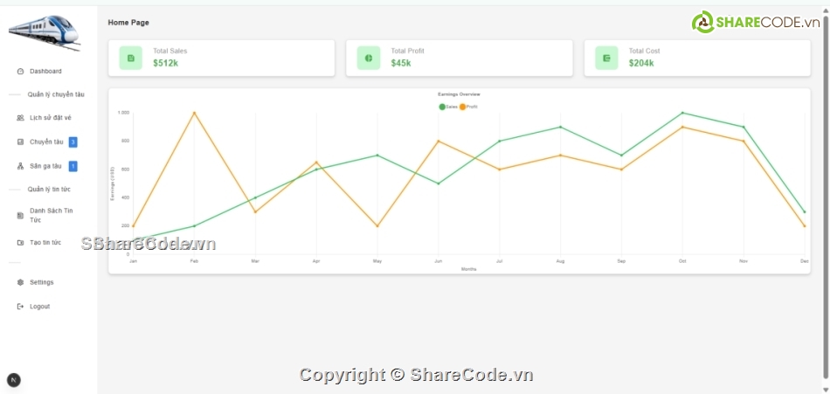Click the Total Cost card icon

coord(606,58)
